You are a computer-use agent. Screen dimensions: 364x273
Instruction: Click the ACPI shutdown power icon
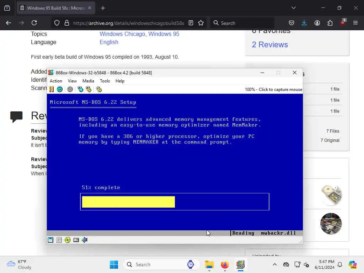[70, 89]
